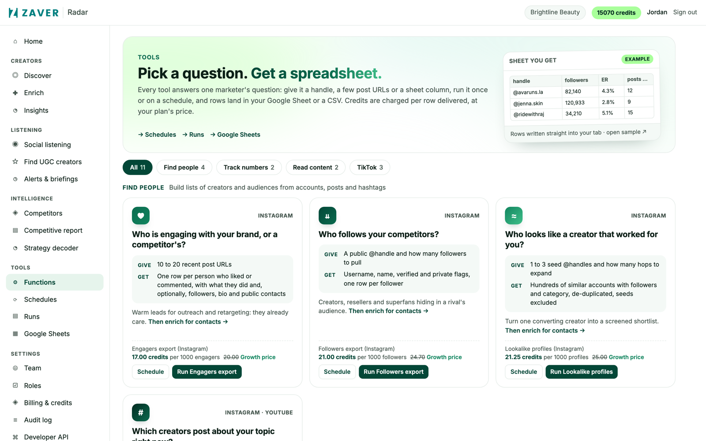Click the lookalike icon on the creator card
706x441 pixels.
click(514, 216)
